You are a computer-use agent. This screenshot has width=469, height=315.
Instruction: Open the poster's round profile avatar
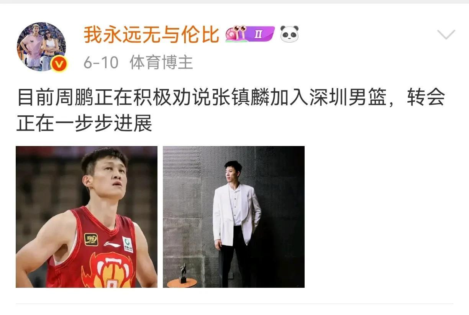coord(41,47)
